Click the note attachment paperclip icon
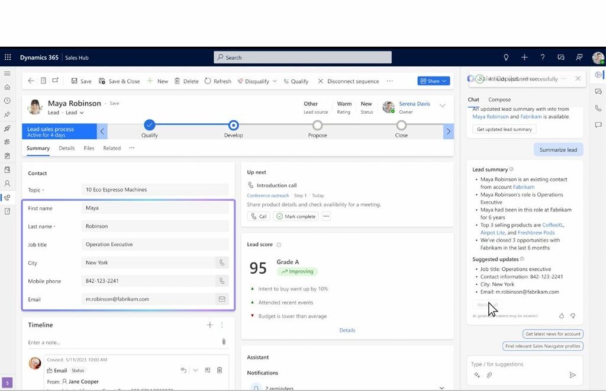 pyautogui.click(x=223, y=341)
